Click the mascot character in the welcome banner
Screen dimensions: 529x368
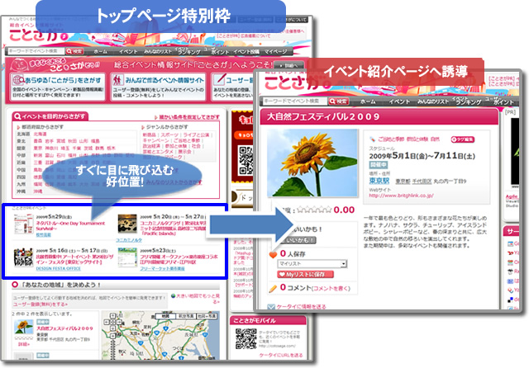pos(19,64)
